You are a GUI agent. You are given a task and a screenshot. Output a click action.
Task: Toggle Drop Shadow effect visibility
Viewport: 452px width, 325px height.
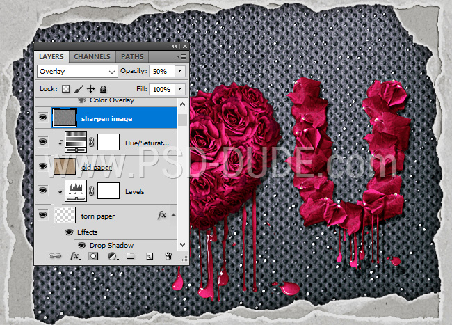click(x=82, y=246)
